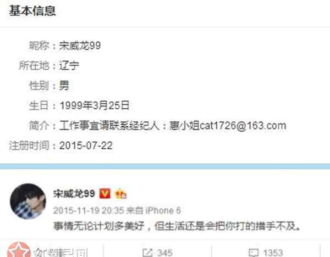The height and width of the screenshot is (257, 330).
Task: Click the round star icon at bottom left
Action: [x=19, y=250]
